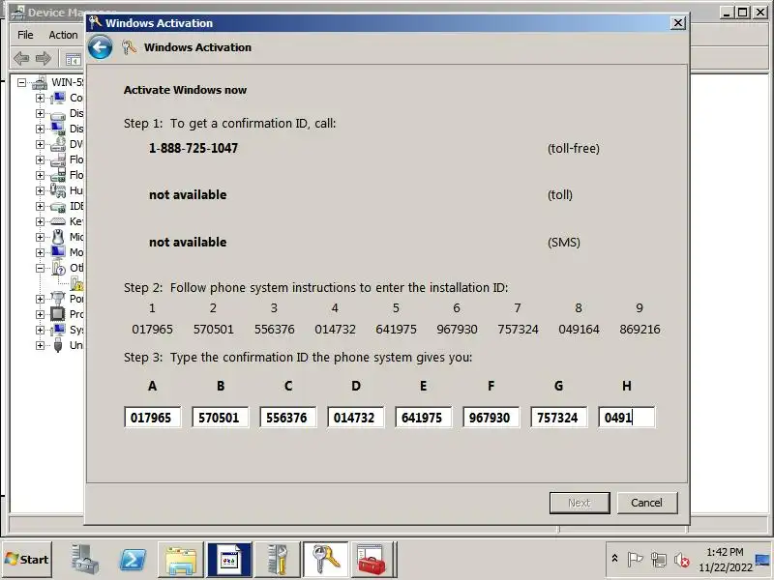This screenshot has height=580, width=774.
Task: Show hidden tray icons chevron
Action: [x=614, y=559]
